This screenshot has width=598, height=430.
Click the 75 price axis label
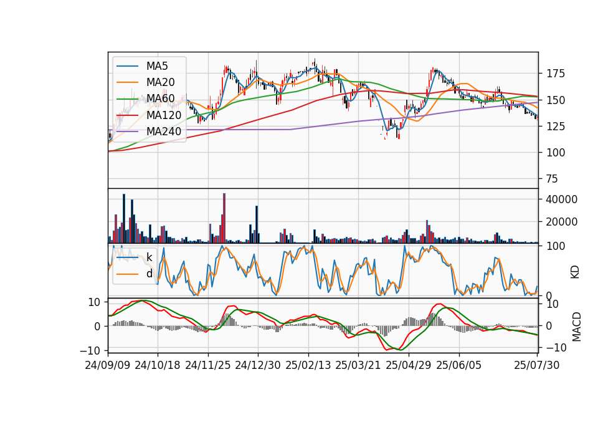pyautogui.click(x=553, y=179)
